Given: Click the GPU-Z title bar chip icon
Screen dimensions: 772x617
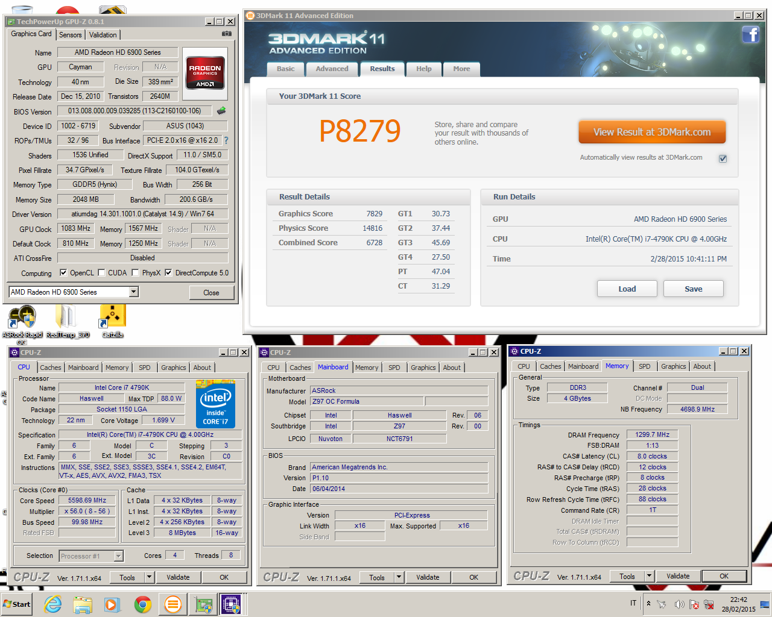Looking at the screenshot, I should 11,22.
